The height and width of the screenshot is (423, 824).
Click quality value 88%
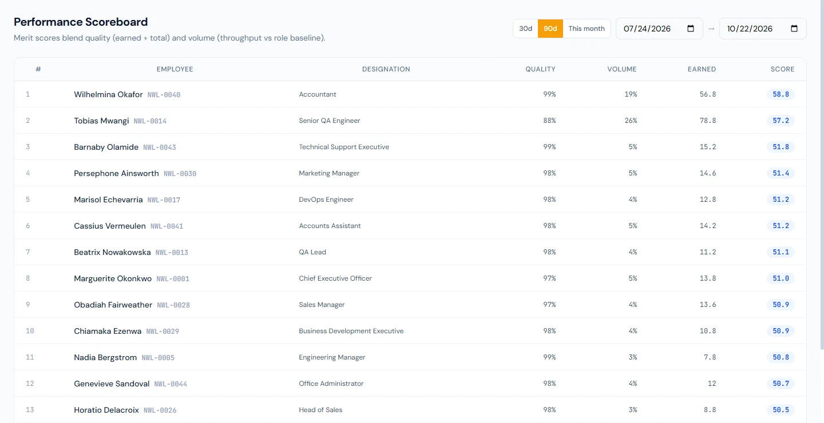(549, 121)
